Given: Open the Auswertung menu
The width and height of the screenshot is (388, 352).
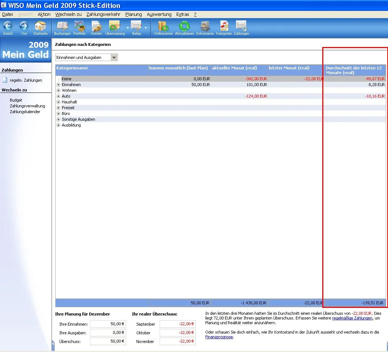Looking at the screenshot, I should click(x=159, y=14).
